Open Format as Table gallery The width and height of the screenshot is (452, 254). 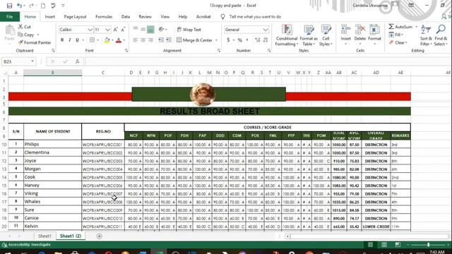pos(309,35)
